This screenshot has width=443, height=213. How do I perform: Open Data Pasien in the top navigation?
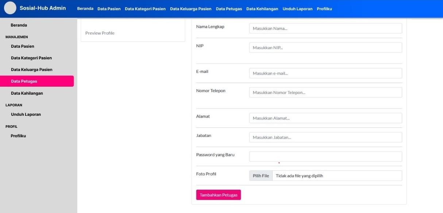pyautogui.click(x=109, y=9)
